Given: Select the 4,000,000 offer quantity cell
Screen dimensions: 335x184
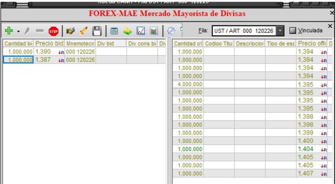Looking at the screenshot, I should pyautogui.click(x=188, y=84).
